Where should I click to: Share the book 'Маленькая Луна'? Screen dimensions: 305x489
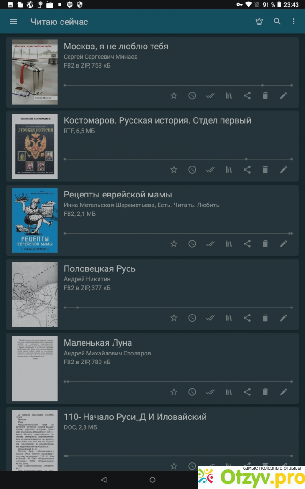point(247,392)
